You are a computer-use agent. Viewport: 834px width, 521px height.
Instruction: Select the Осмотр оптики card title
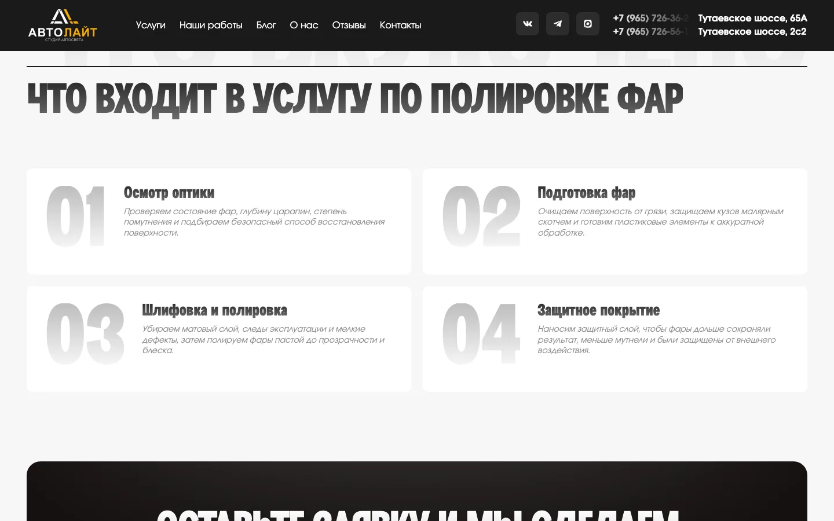point(169,193)
